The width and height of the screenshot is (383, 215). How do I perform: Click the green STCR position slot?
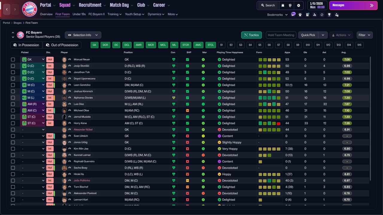pos(186,45)
